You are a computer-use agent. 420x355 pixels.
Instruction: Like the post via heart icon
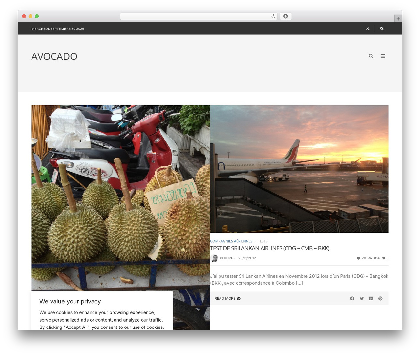coord(384,258)
